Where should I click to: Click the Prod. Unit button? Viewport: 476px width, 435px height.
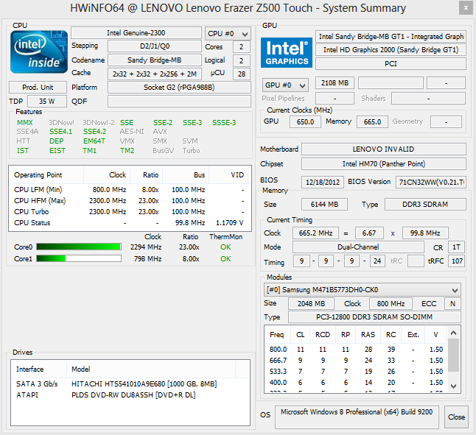coord(38,87)
